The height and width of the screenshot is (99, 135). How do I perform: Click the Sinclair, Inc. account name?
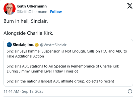click(23, 45)
